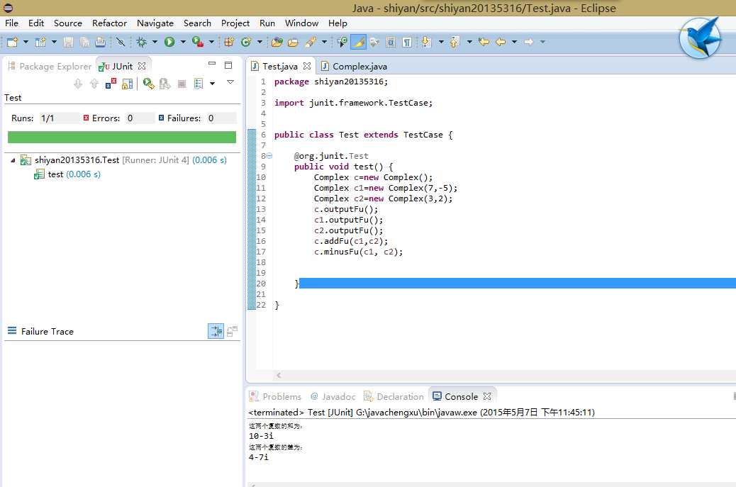Open the Run button dropdown arrow
Image resolution: width=736 pixels, height=487 pixels.
click(x=182, y=43)
